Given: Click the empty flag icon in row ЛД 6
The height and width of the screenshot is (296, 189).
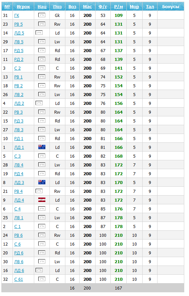Looking at the screenshot, I should (39, 270).
